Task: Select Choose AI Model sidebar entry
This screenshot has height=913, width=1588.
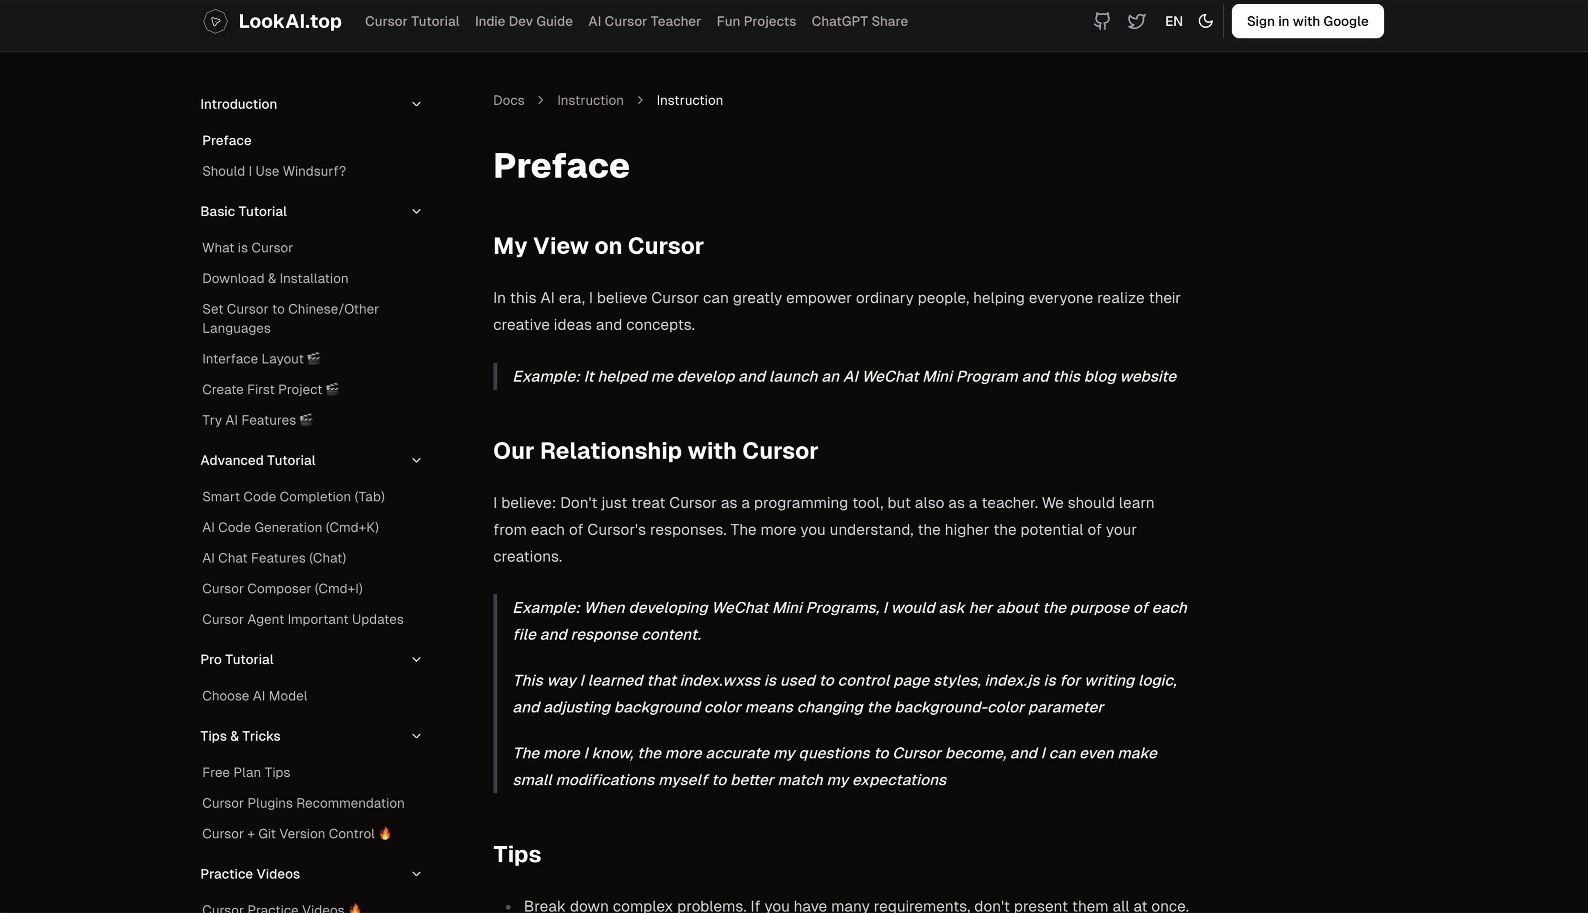Action: [x=254, y=696]
